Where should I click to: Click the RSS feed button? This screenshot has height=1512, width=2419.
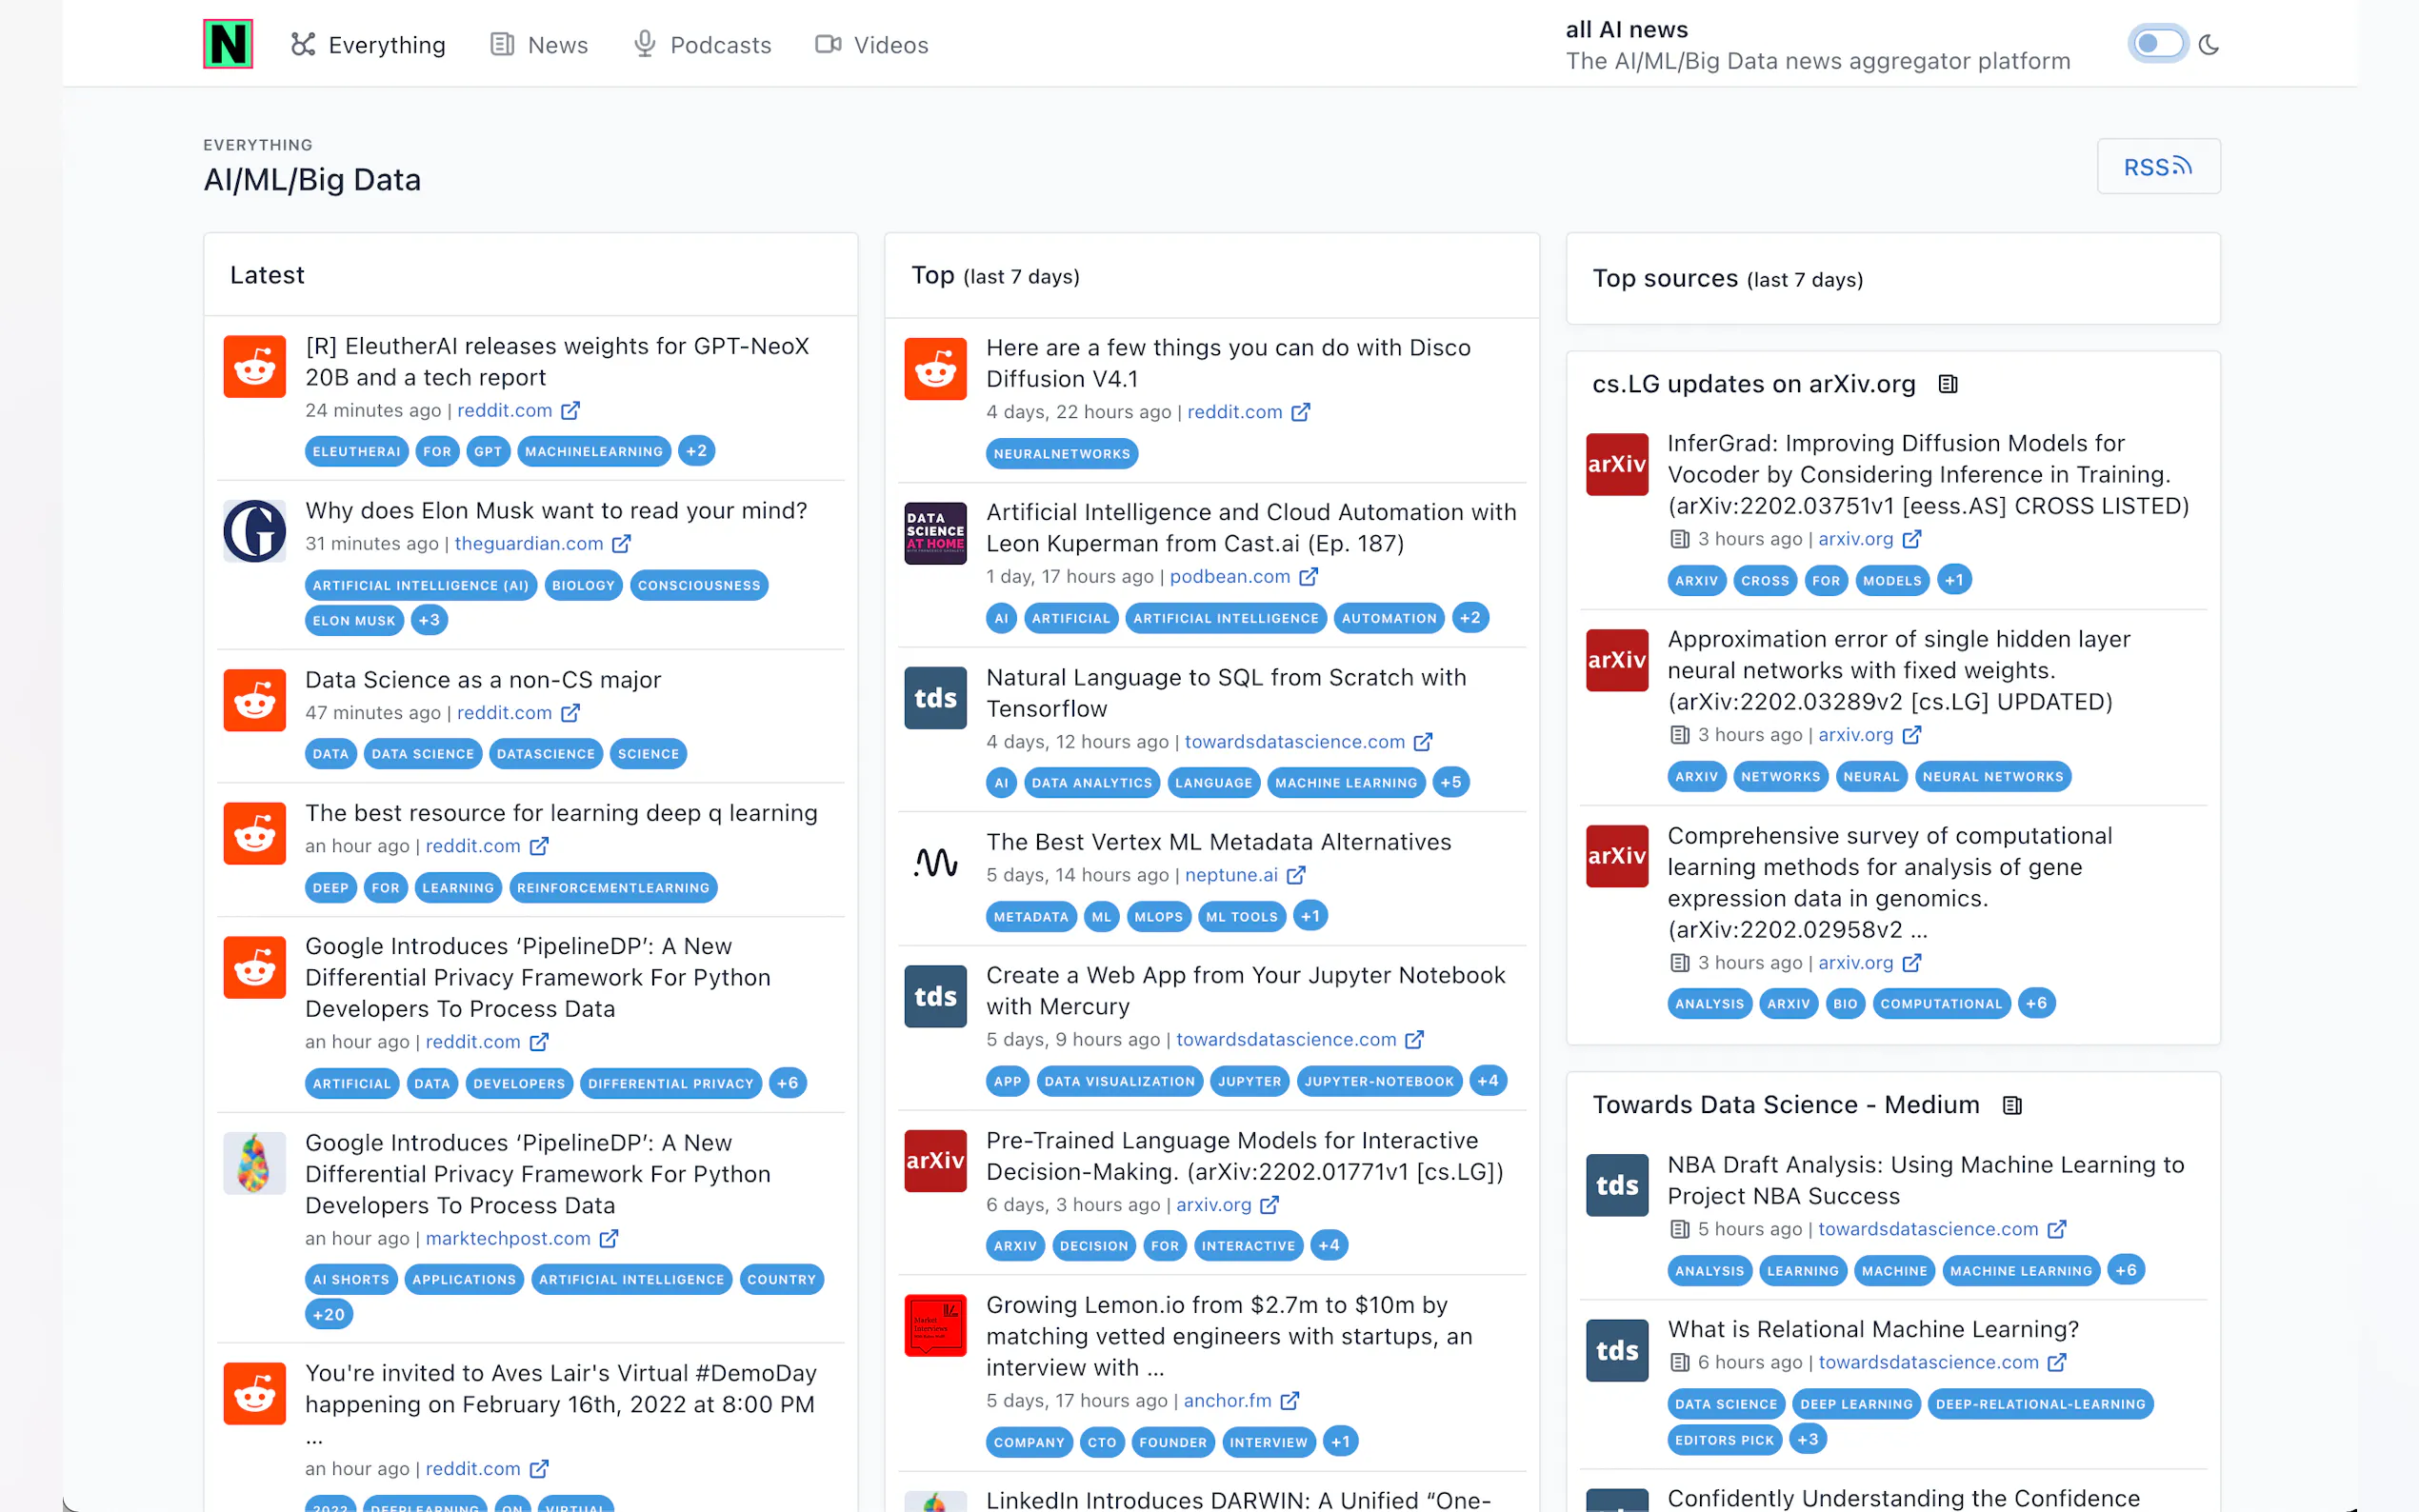point(2157,167)
